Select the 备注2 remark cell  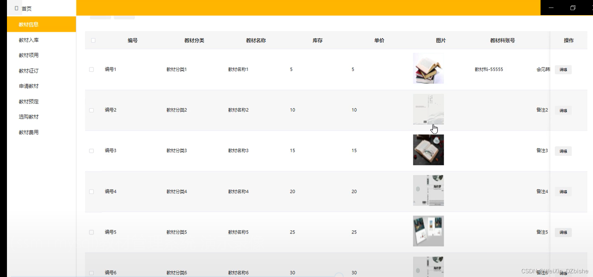tap(542, 110)
